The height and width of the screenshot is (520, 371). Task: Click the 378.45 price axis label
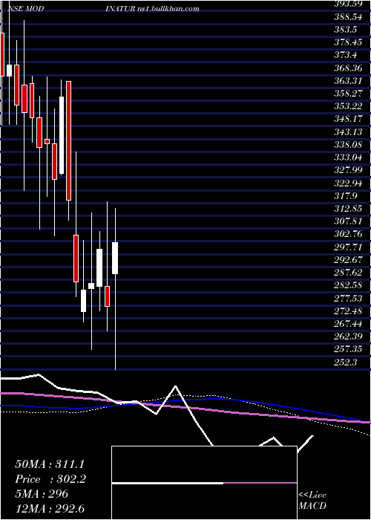tap(349, 42)
